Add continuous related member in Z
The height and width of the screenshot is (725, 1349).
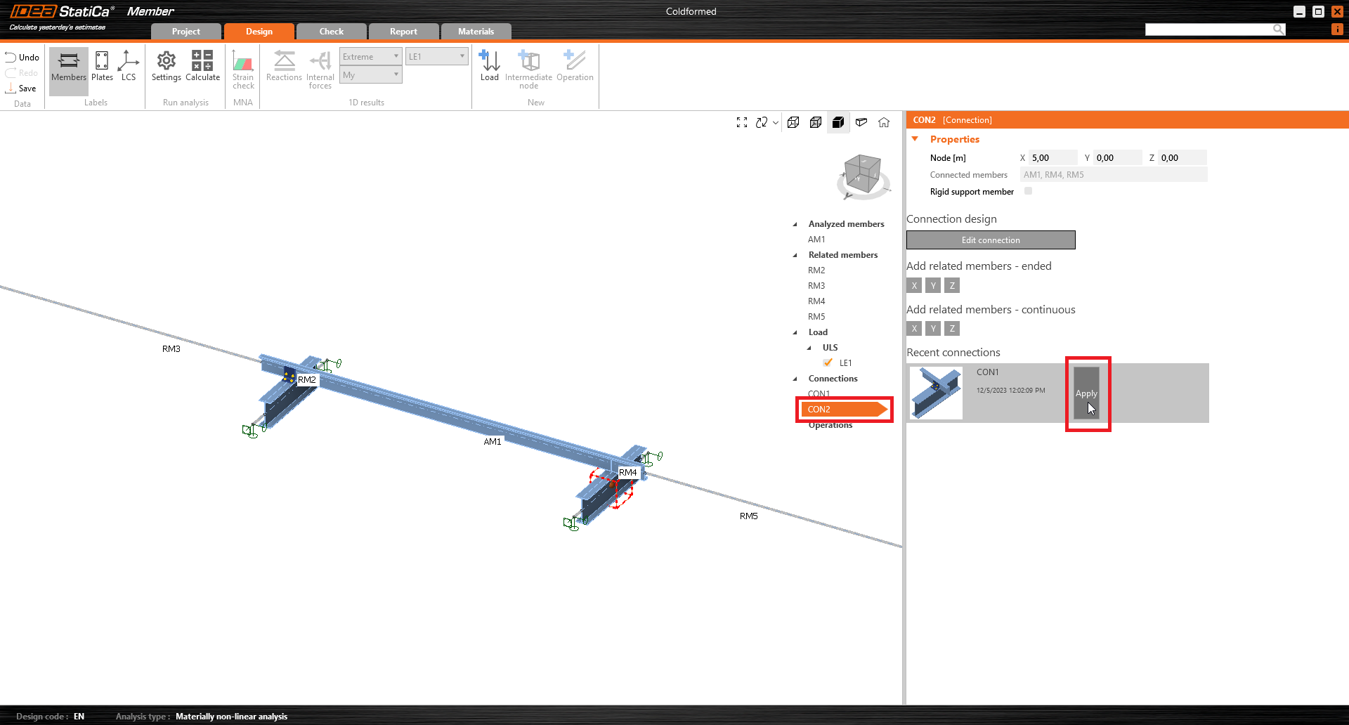[952, 328]
